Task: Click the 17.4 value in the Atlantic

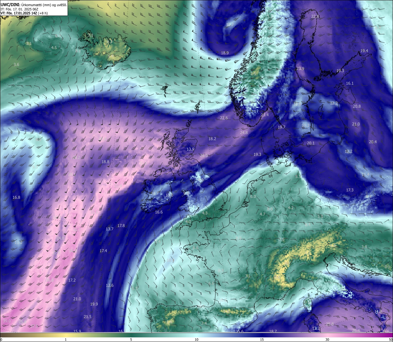Action: pyautogui.click(x=103, y=251)
